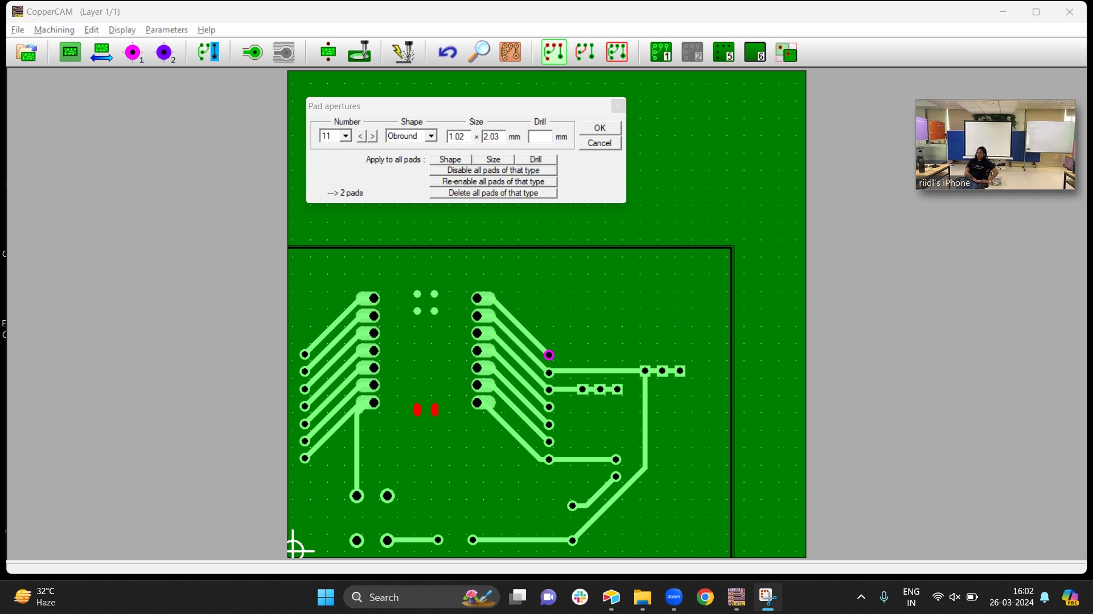Select the magnifying glass zoom tool
The image size is (1093, 614).
(479, 52)
